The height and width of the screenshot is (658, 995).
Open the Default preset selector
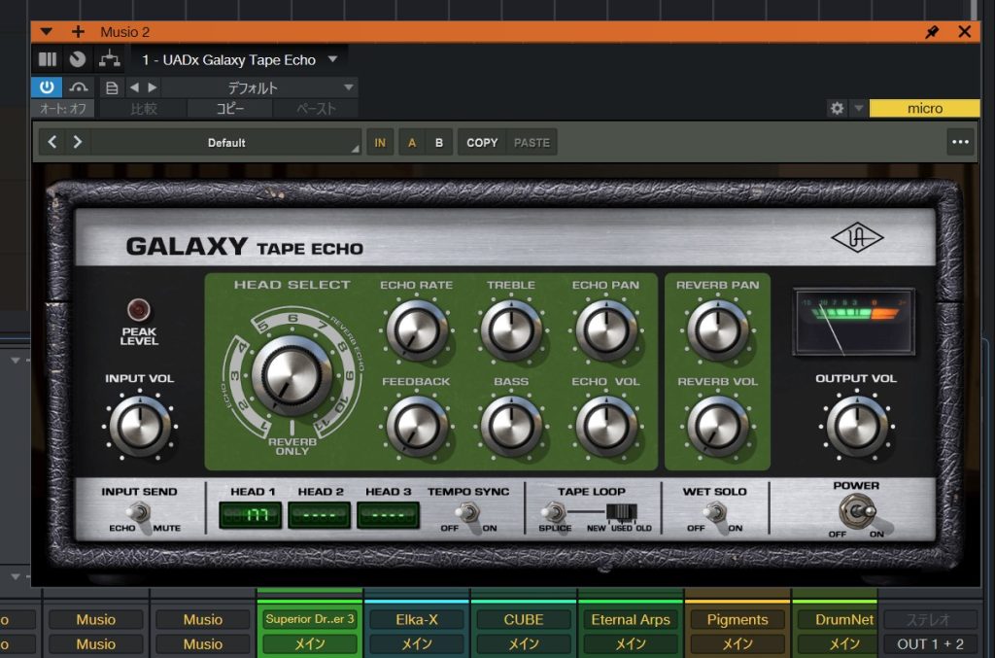click(x=225, y=142)
